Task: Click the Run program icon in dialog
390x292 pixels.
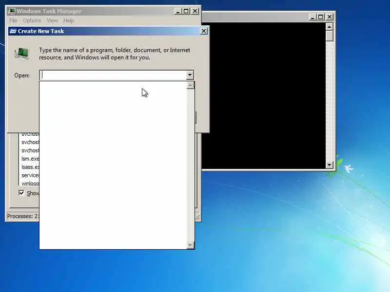Action: [x=22, y=54]
